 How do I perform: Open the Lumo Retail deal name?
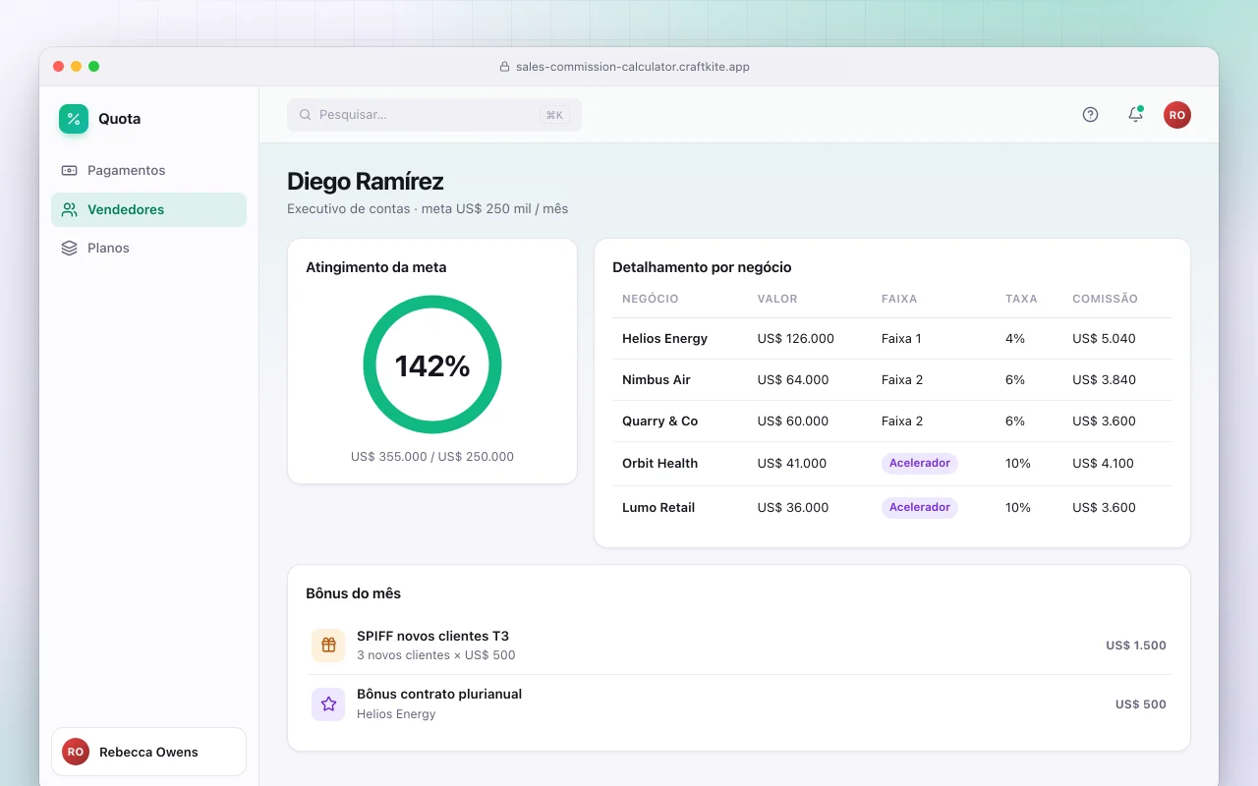658,508
